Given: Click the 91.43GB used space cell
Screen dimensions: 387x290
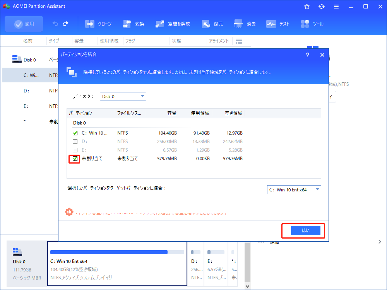Looking at the screenshot, I should click(201, 133).
